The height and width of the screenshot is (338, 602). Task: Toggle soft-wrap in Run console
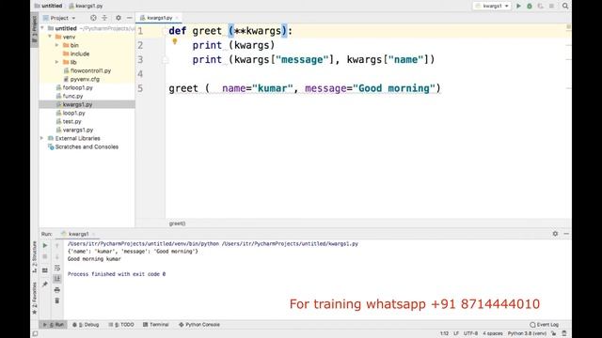[57, 268]
